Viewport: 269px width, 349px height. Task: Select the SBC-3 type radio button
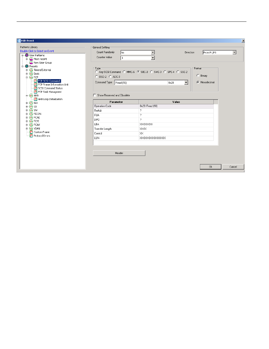click(x=138, y=72)
